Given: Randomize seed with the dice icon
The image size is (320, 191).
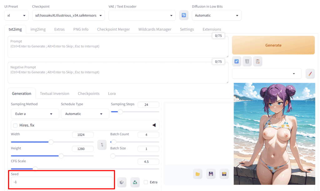Looking at the screenshot, I should click(x=122, y=182).
